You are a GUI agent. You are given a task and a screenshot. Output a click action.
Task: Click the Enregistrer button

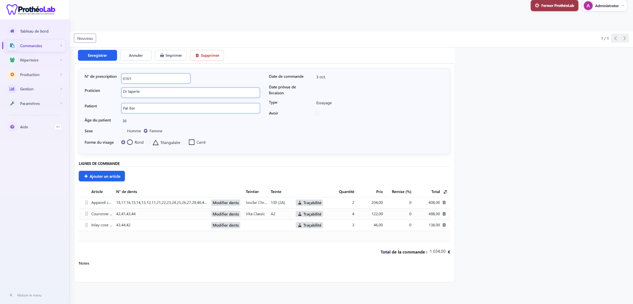[x=97, y=55]
